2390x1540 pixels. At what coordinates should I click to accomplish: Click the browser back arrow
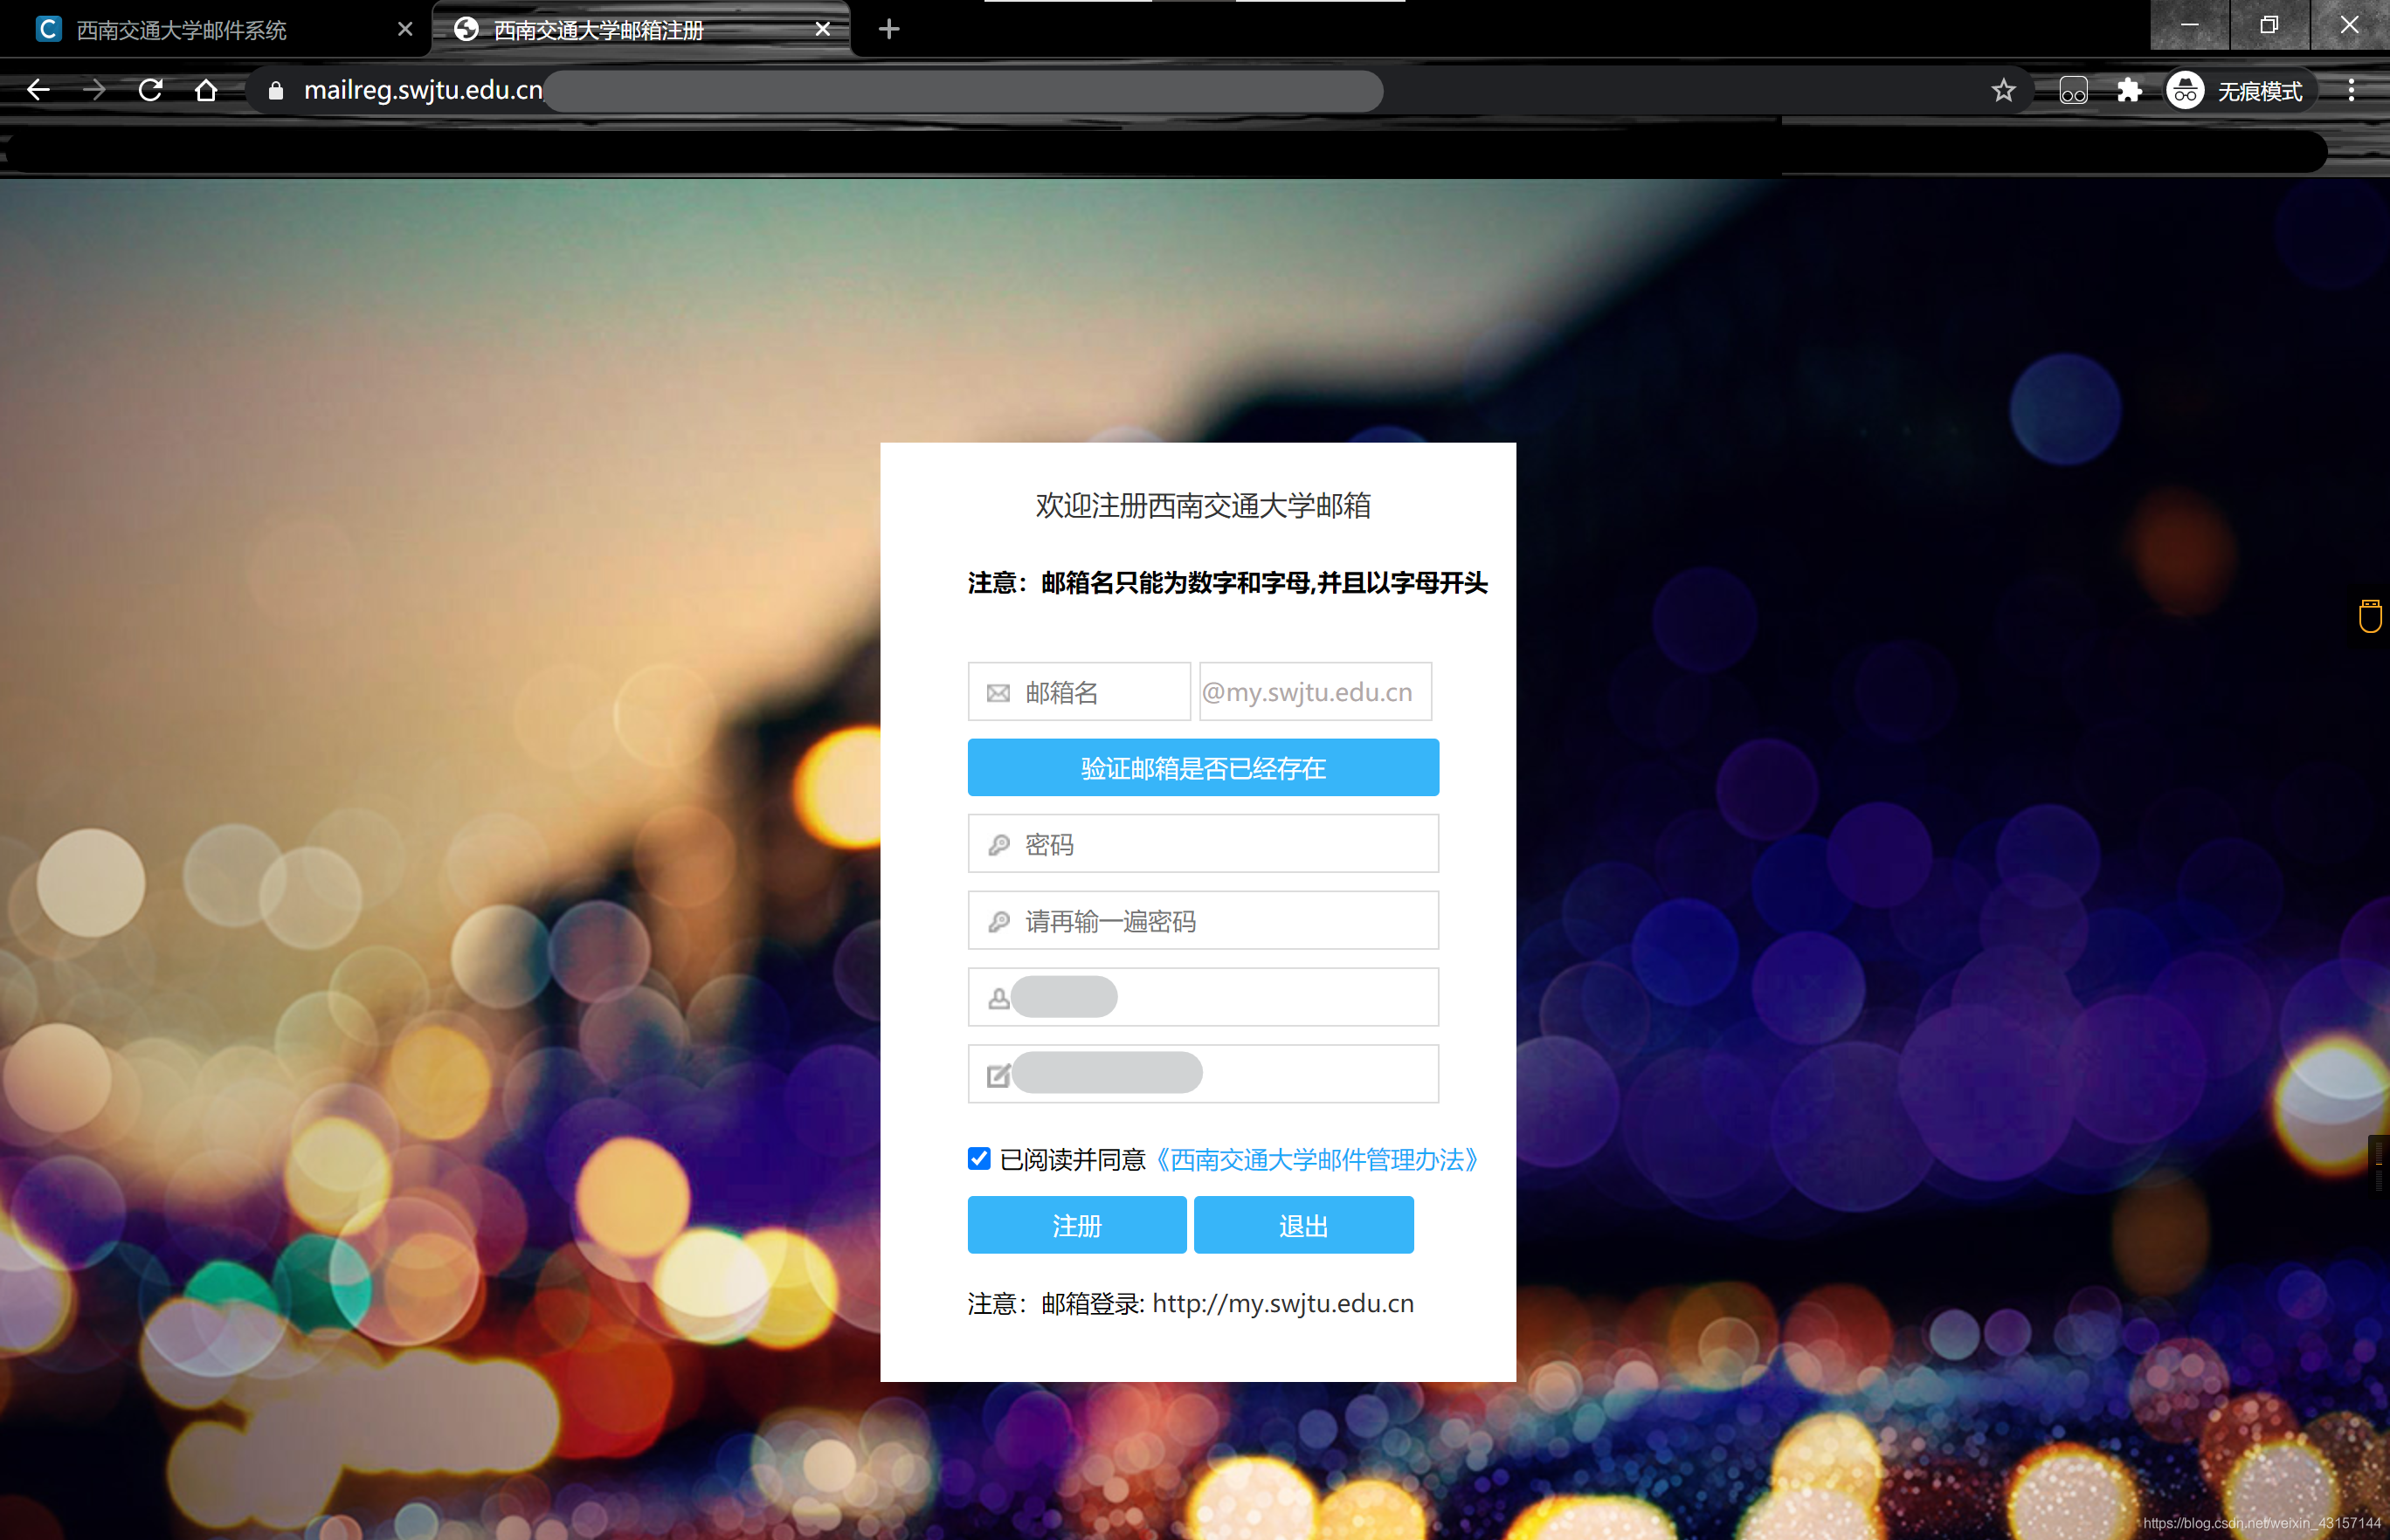coord(38,90)
